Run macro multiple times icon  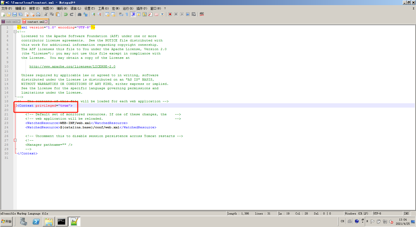pyautogui.click(x=188, y=14)
